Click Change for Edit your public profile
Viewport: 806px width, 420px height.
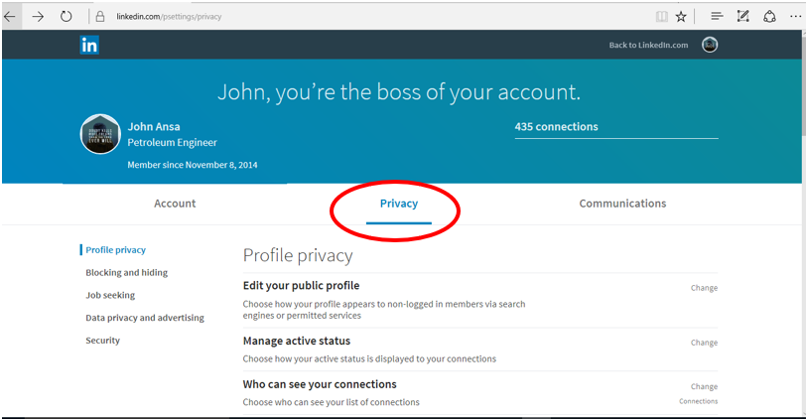coord(704,288)
